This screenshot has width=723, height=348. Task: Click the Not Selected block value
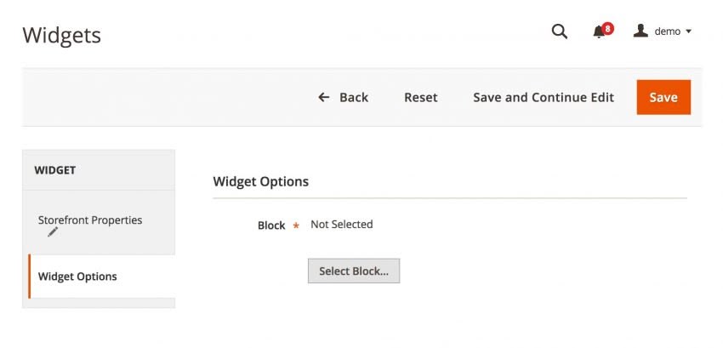coord(341,225)
